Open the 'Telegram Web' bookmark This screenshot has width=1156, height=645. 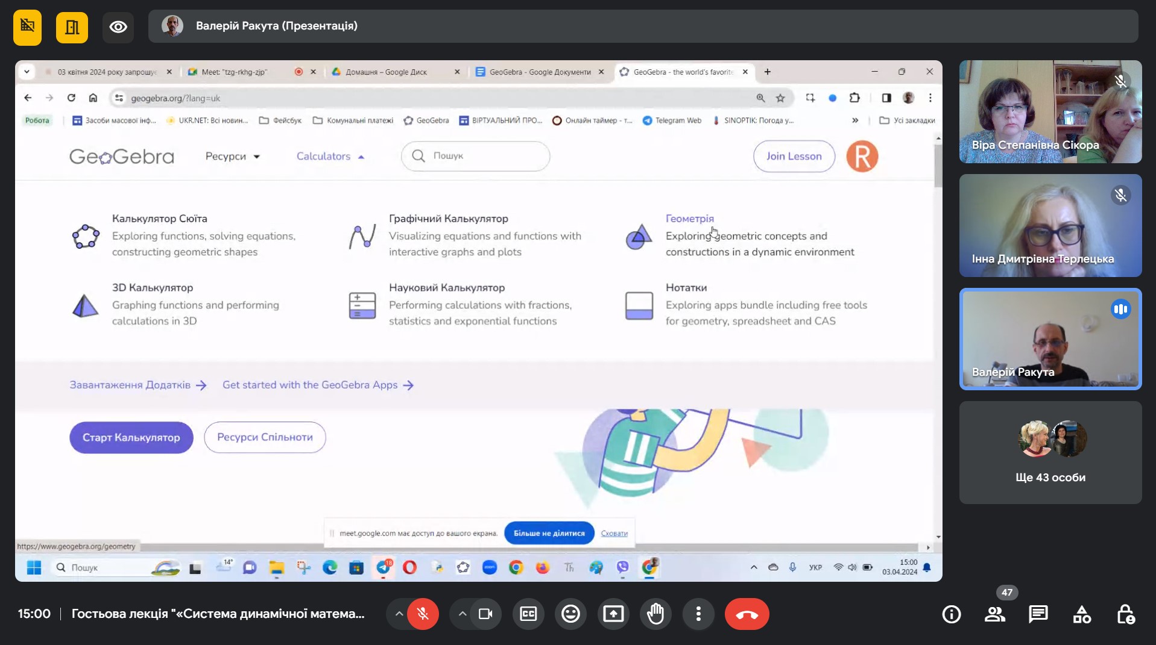tap(672, 120)
